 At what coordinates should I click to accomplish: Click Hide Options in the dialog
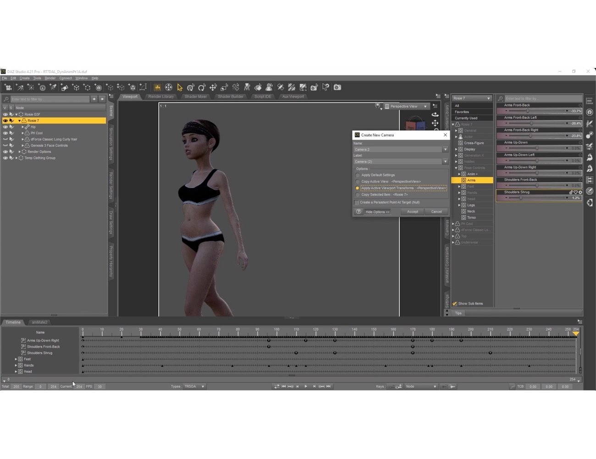coord(377,212)
